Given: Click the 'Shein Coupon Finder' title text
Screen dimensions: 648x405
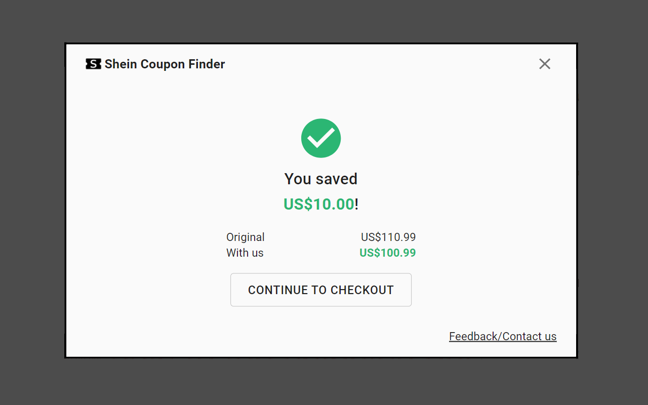Looking at the screenshot, I should (x=165, y=64).
